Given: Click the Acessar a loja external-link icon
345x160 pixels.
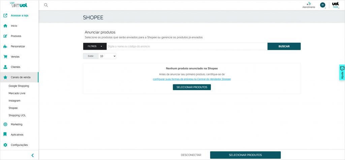Looking at the screenshot, I should 5,15.
